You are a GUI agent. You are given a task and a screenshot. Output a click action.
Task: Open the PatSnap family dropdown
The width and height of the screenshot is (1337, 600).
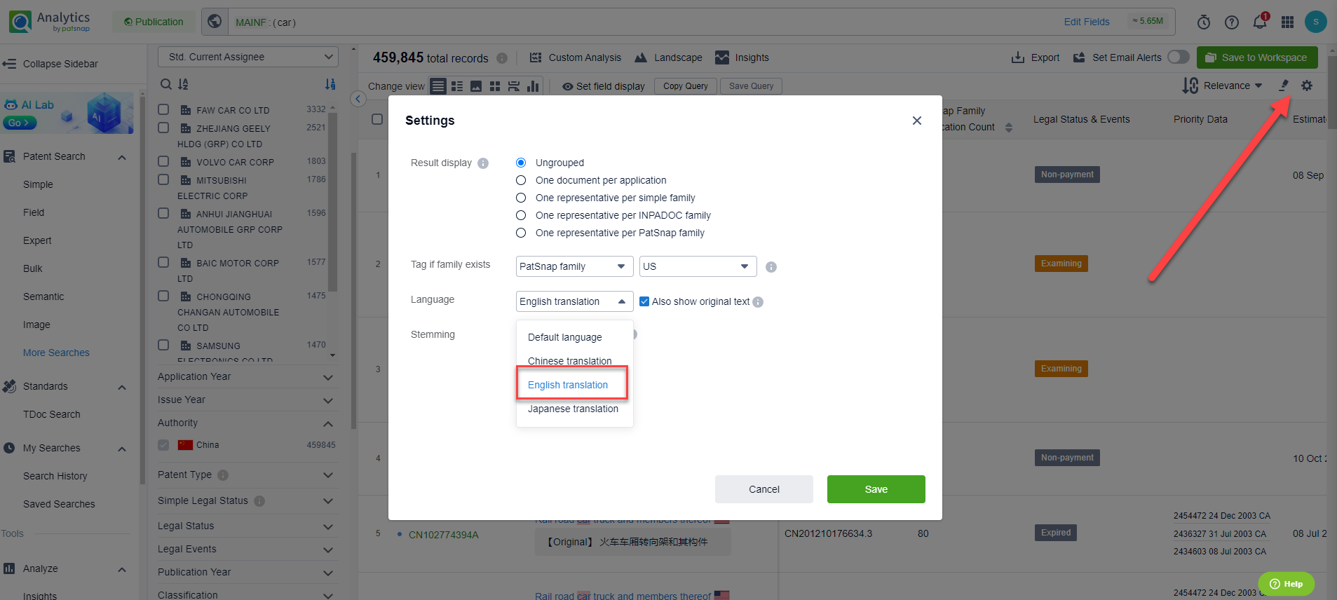click(574, 266)
